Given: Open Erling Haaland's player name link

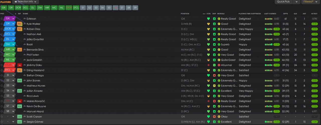Looking at the screenshot, I should [x=35, y=70].
